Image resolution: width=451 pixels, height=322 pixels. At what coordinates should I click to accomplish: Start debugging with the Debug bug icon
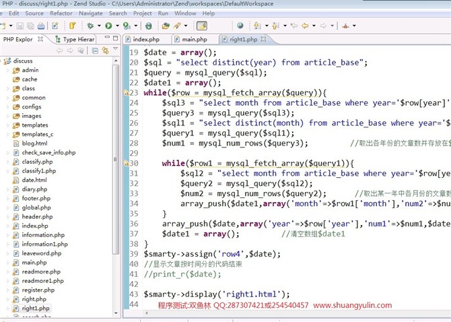pos(90,26)
